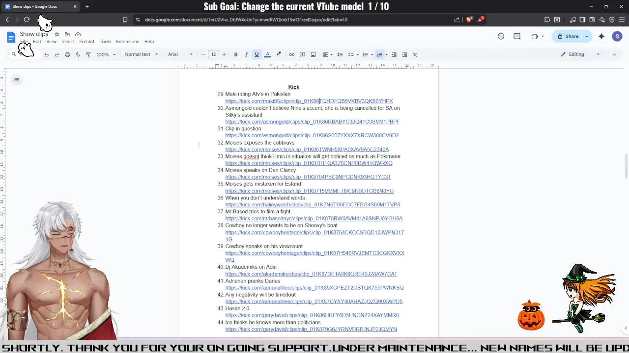This screenshot has height=353, width=629.
Task: Toggle the checklist button
Action: pos(350,54)
